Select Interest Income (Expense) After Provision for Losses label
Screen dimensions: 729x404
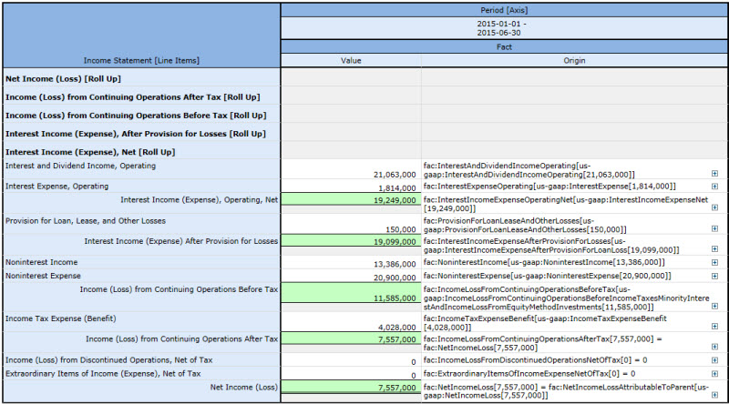180,241
